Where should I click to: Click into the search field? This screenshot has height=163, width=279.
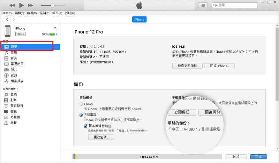click(x=235, y=5)
